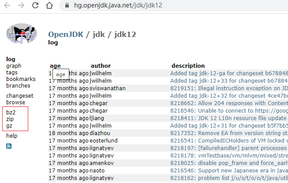
Task: Open changeset in the sidebar
Action: tap(20, 96)
